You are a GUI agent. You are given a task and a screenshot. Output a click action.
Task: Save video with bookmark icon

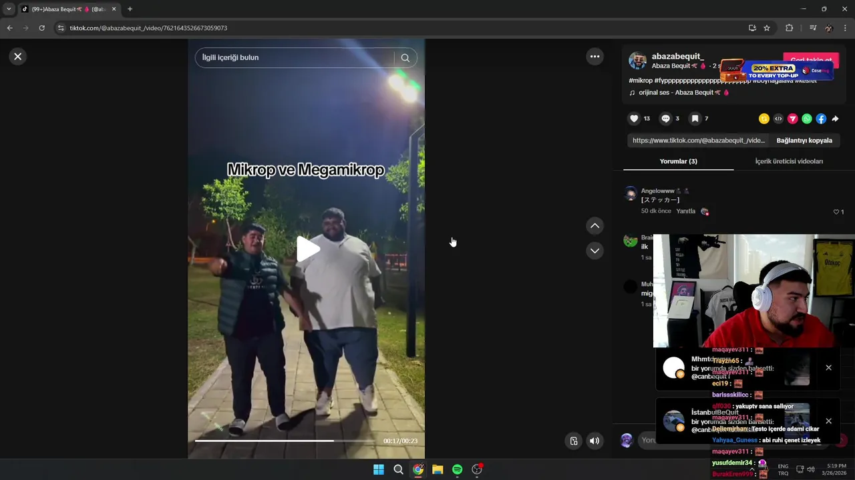pyautogui.click(x=695, y=119)
